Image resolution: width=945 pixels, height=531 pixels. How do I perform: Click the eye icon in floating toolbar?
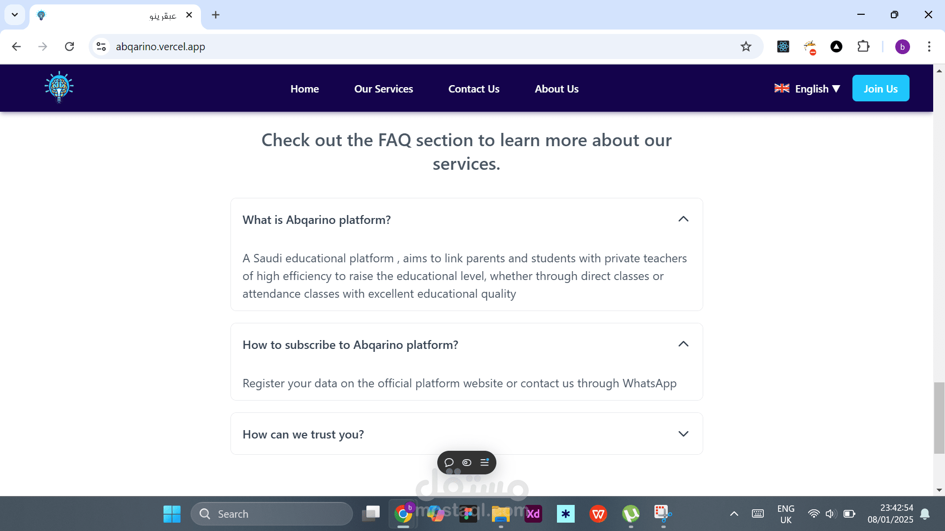[x=467, y=463]
